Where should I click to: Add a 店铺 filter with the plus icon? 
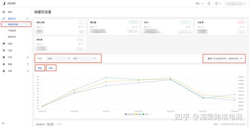(69, 58)
